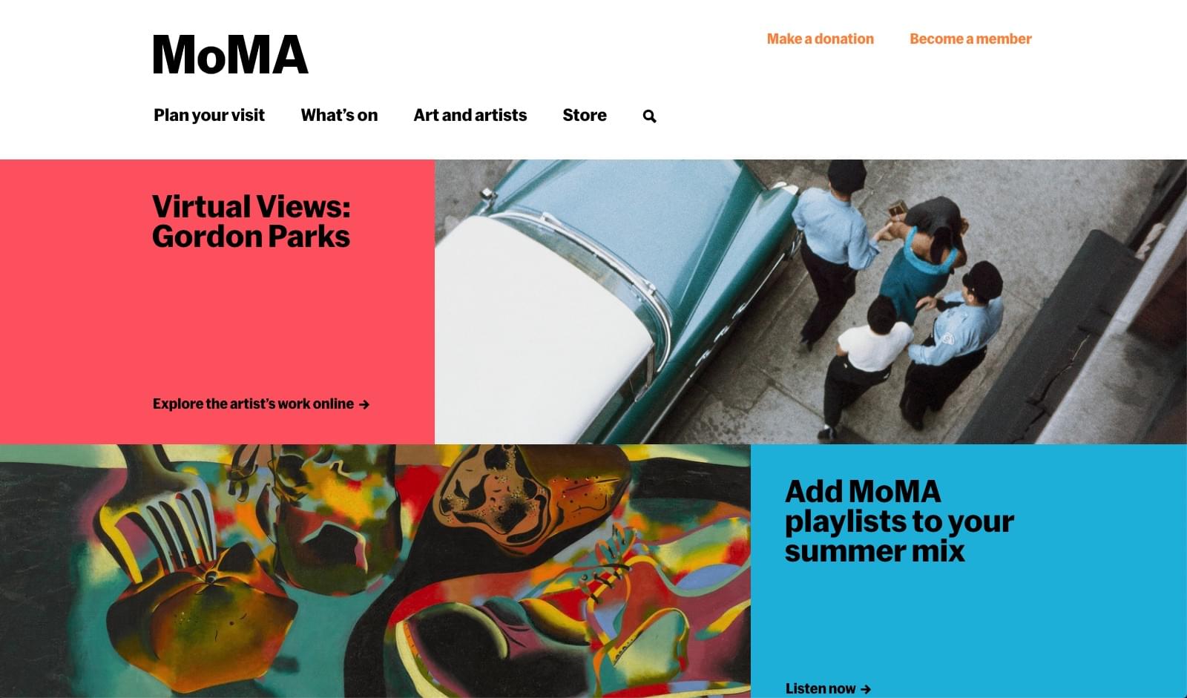Click the red Virtual Views panel
The width and height of the screenshot is (1187, 698).
point(217,302)
